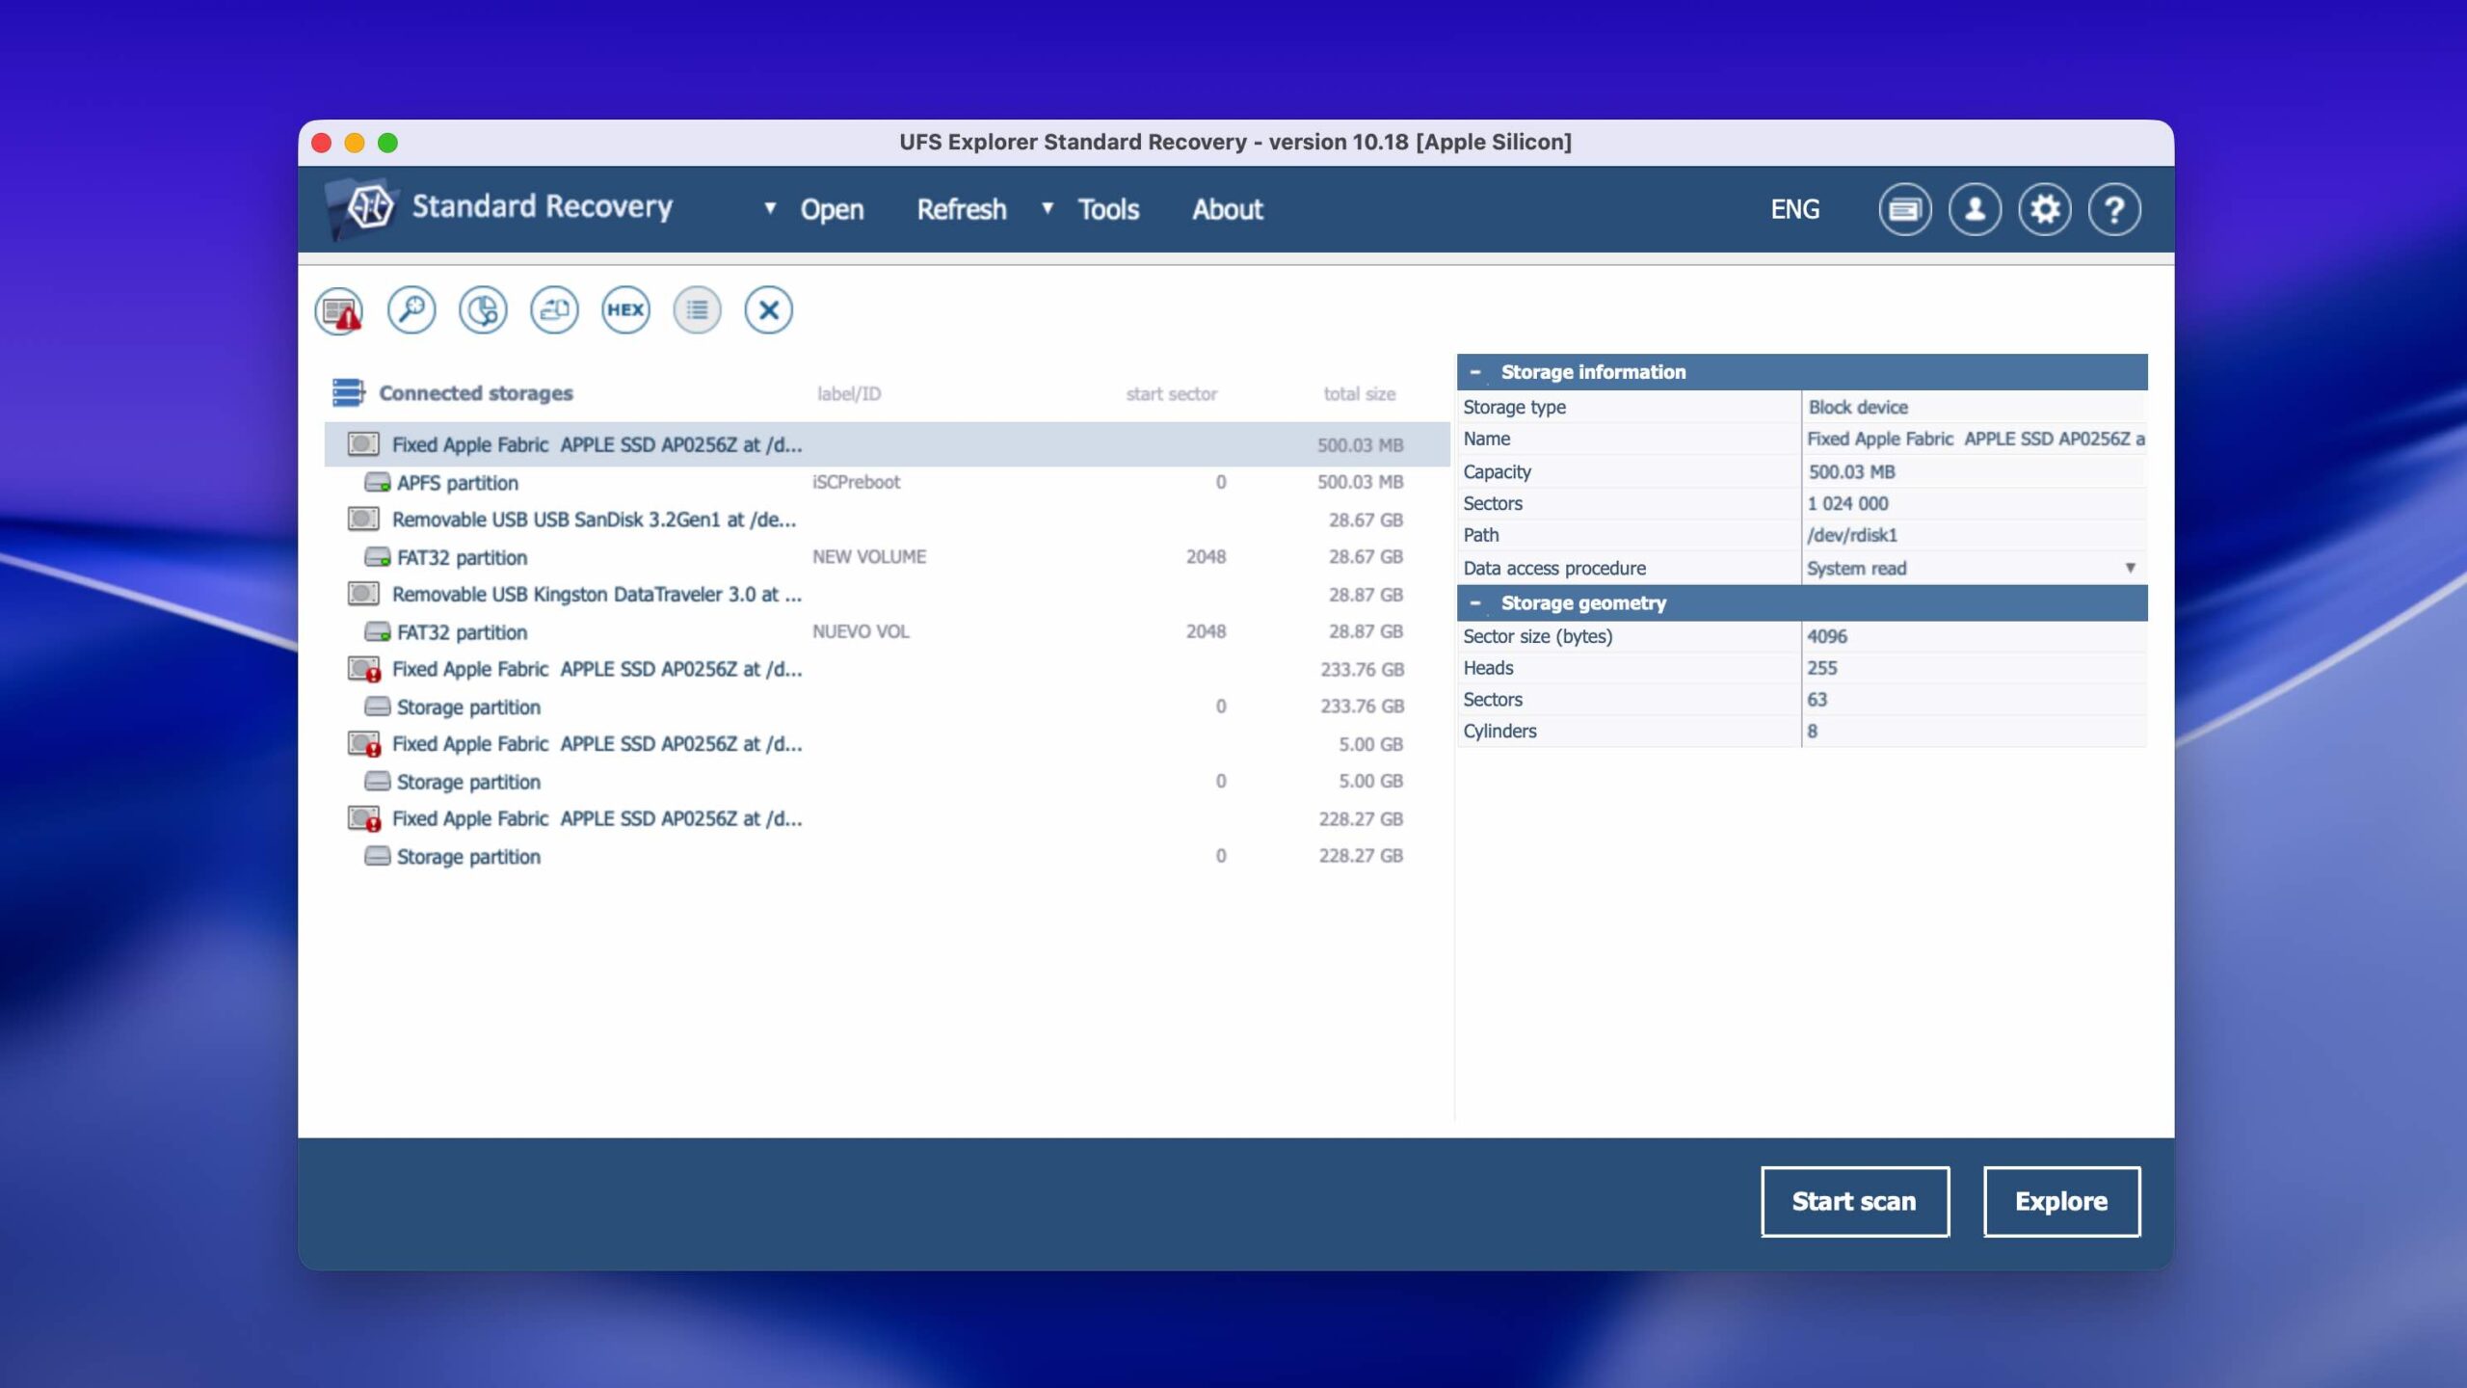2467x1388 pixels.
Task: Click the Start scan button
Action: pyautogui.click(x=1854, y=1201)
